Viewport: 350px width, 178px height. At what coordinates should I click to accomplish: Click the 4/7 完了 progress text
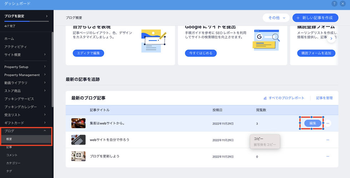(10, 26)
